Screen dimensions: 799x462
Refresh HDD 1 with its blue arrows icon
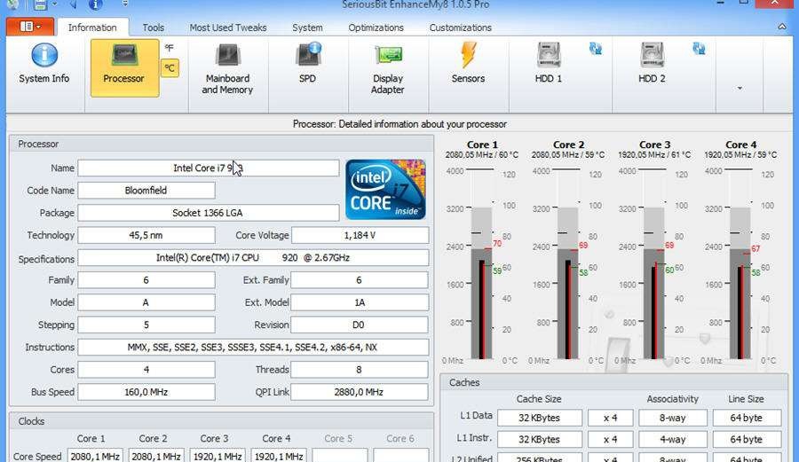tap(595, 49)
